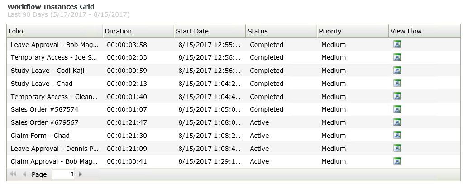Open View Flow icon for Leave Approval - Dennis
The height and width of the screenshot is (188, 467).
[397, 148]
